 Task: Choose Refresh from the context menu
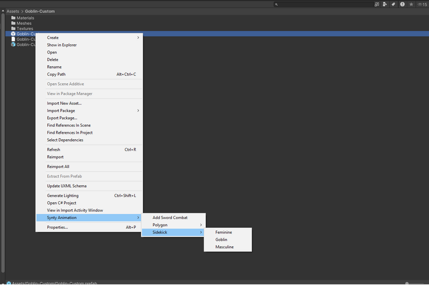(x=89, y=150)
